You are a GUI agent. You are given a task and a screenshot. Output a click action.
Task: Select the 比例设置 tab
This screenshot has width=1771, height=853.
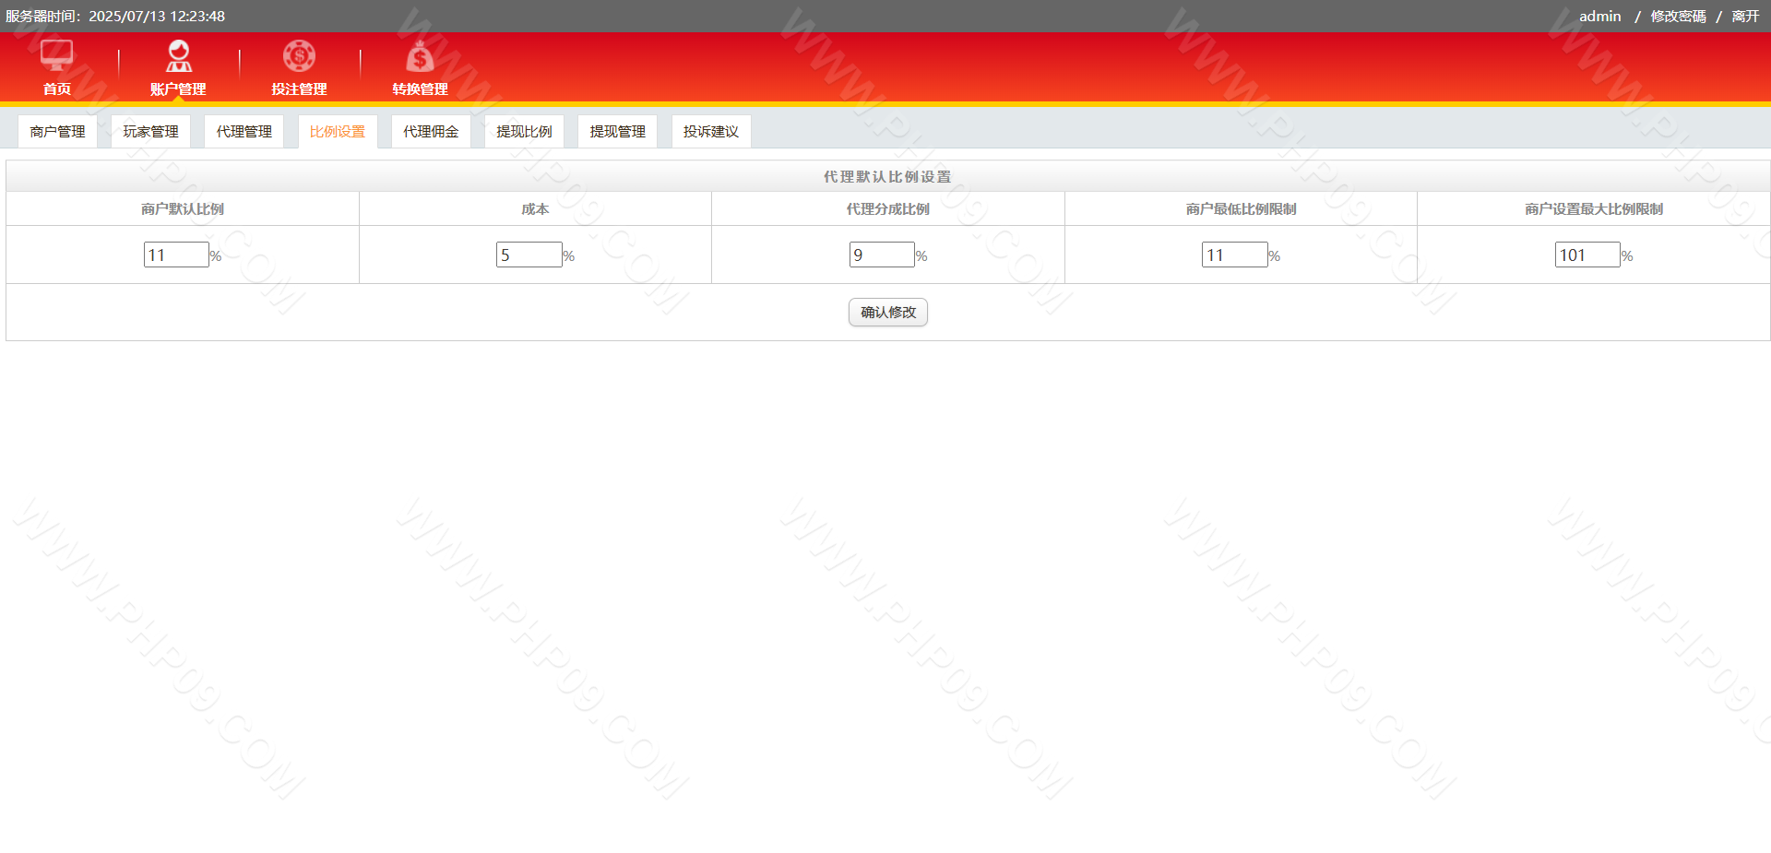pyautogui.click(x=338, y=132)
